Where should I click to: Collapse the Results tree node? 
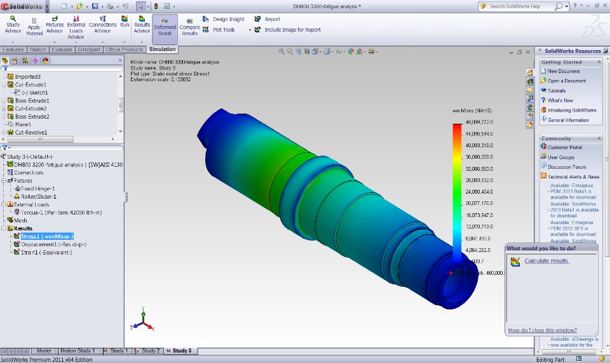(x=4, y=228)
